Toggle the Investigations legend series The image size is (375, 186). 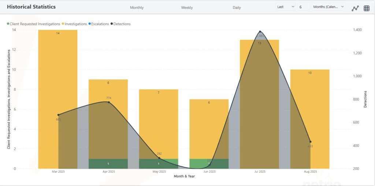click(75, 24)
